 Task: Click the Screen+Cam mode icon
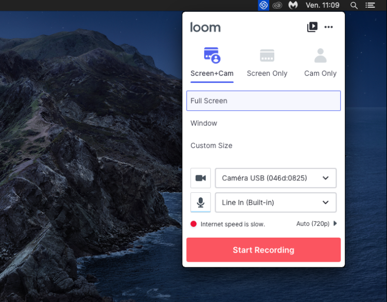[212, 55]
